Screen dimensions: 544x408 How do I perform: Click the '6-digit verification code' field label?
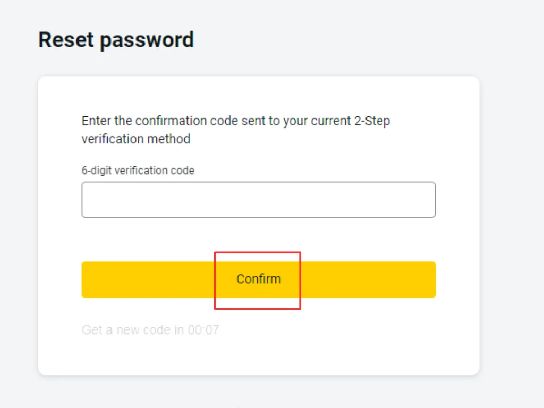coord(138,171)
